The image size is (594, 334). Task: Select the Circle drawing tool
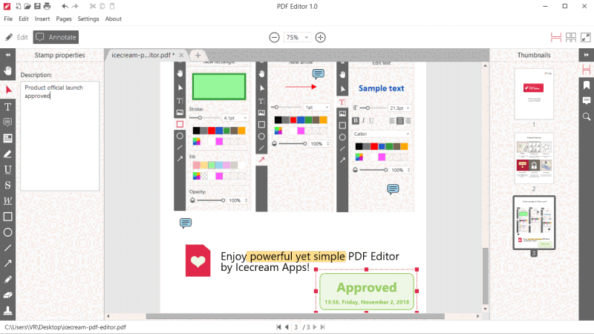[7, 232]
